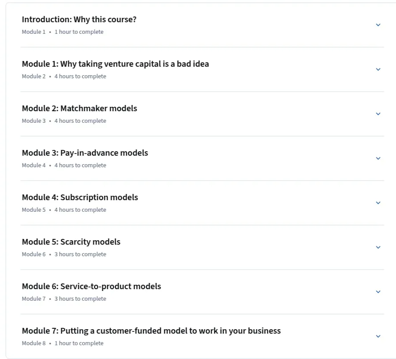Viewport: 396px width, 359px height.
Task: Open Module 1: Why taking venture capital title
Action: point(115,64)
